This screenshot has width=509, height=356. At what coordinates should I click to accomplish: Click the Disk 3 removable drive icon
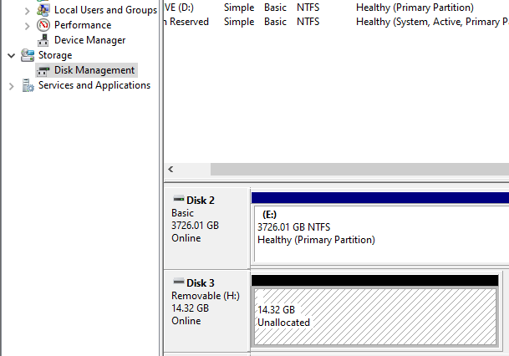(x=178, y=282)
